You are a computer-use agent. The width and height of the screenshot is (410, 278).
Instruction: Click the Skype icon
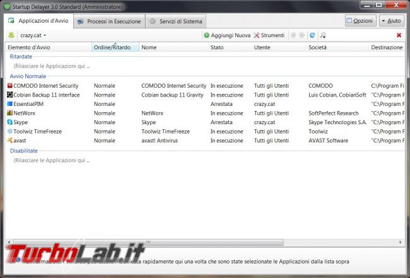pyautogui.click(x=10, y=122)
